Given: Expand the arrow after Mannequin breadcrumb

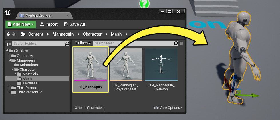Looking at the screenshot, I should coord(78,34).
